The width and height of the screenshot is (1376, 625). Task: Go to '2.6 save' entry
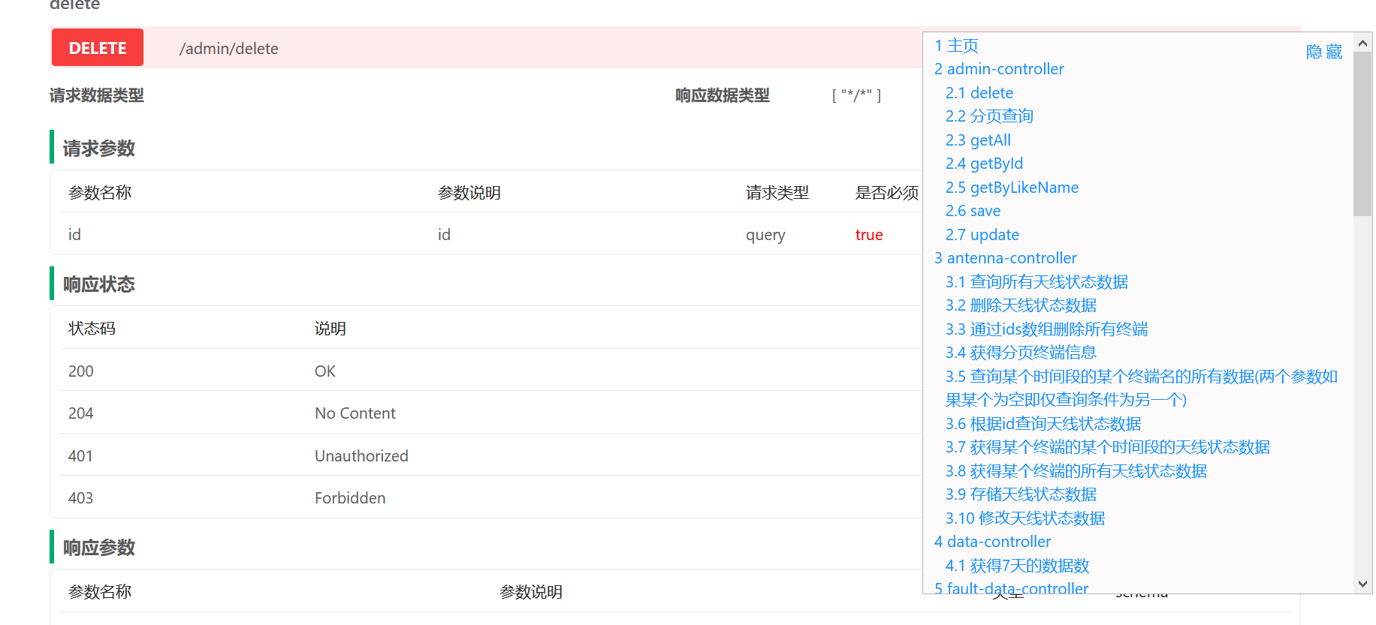973,211
